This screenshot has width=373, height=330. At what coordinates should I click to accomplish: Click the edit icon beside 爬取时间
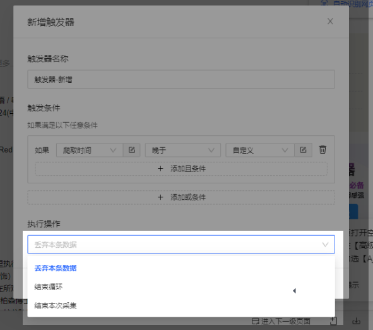(x=131, y=150)
